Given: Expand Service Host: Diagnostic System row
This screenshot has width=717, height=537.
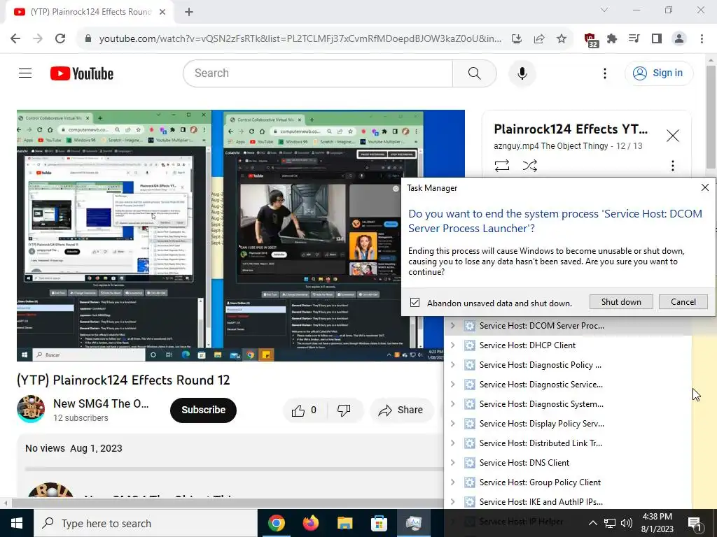Looking at the screenshot, I should coord(453,404).
